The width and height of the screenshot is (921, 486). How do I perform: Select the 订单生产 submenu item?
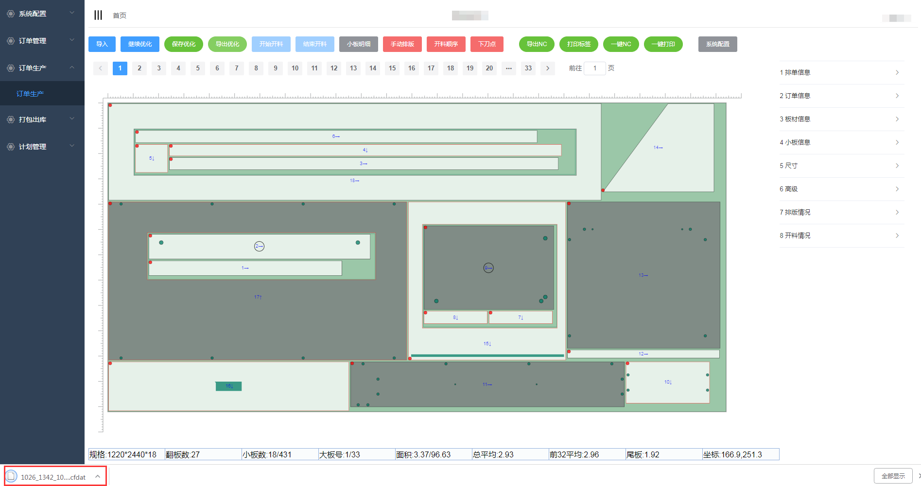30,94
